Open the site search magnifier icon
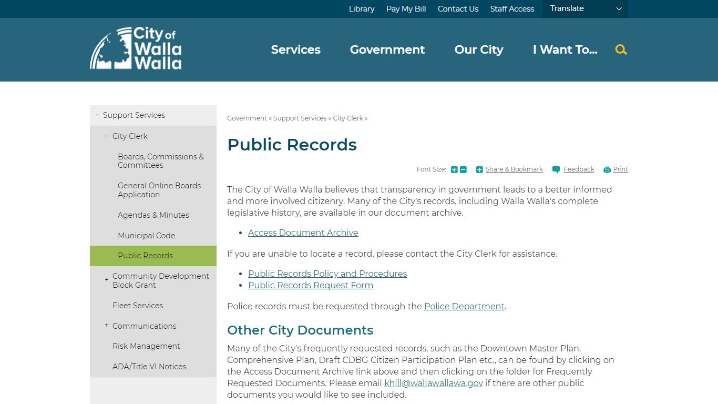 tap(621, 49)
